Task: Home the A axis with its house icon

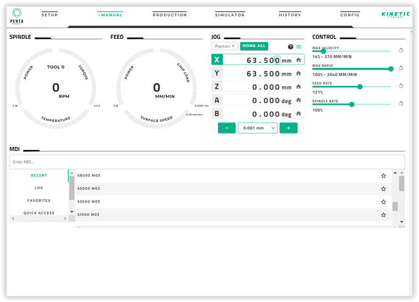Action: tap(299, 100)
